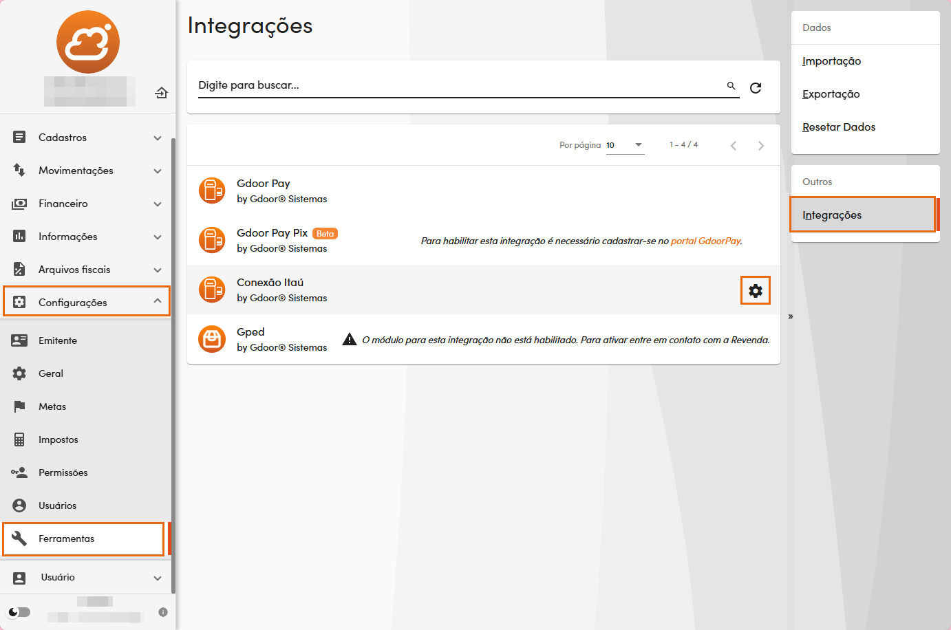Click the Usuário profile icon

(x=19, y=578)
